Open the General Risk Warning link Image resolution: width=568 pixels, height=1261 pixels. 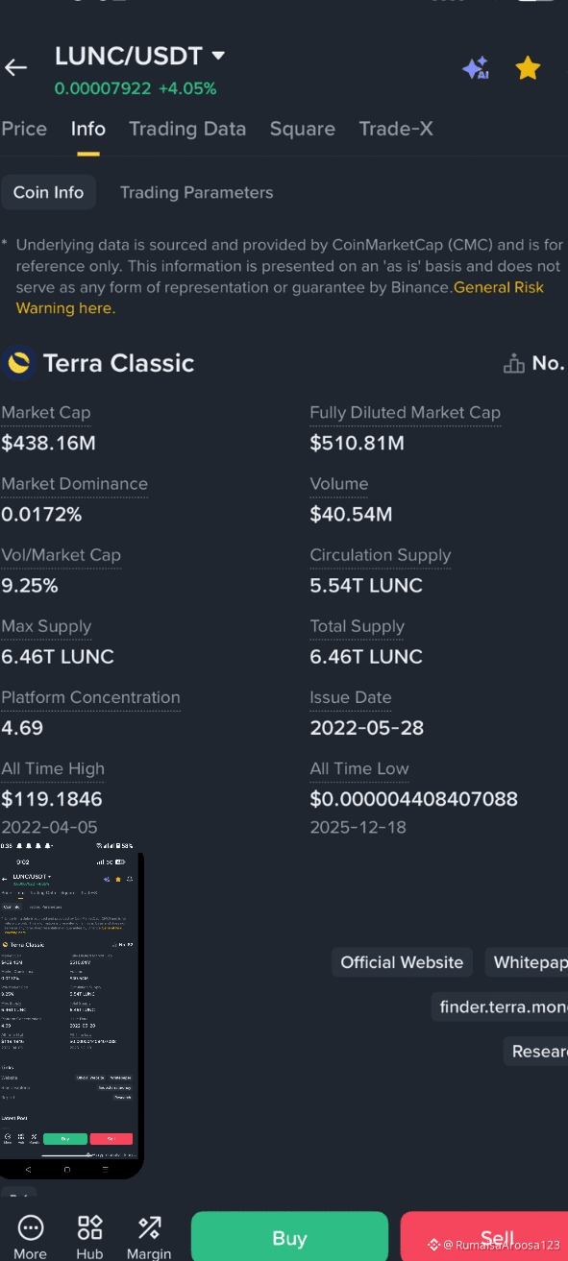point(280,298)
